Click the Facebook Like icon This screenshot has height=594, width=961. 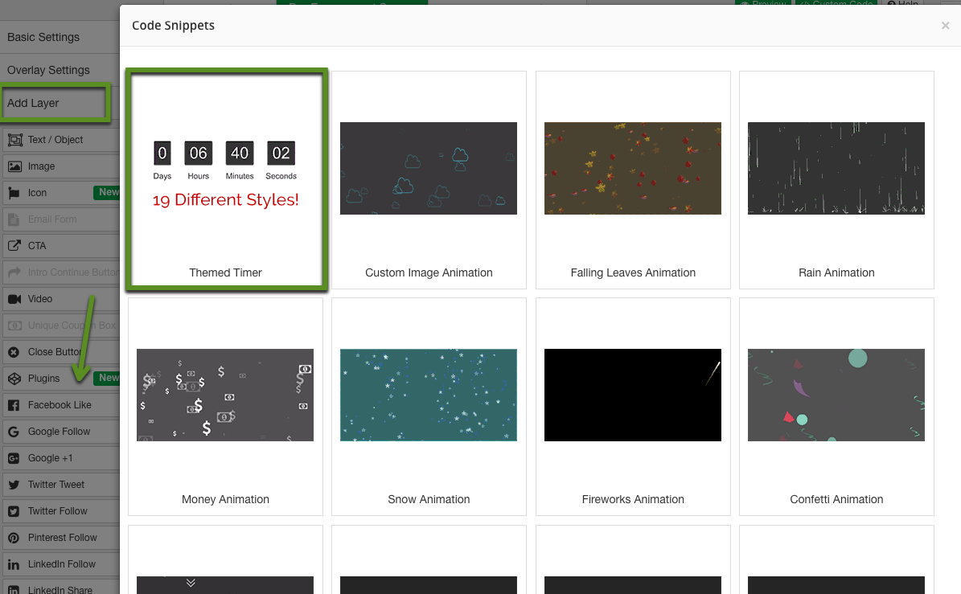pyautogui.click(x=14, y=405)
